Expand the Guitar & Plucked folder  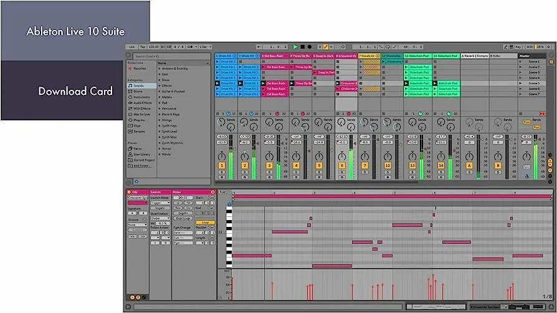pos(159,92)
